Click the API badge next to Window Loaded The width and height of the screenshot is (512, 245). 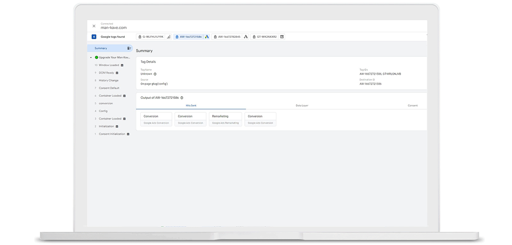point(122,65)
